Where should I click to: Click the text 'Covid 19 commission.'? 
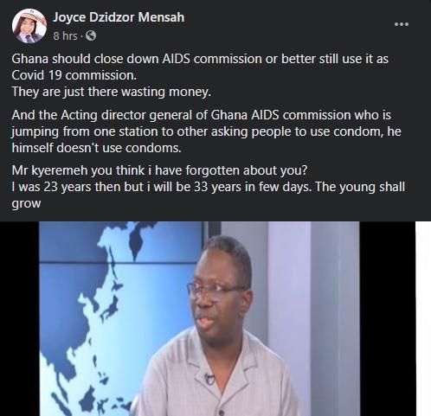(74, 75)
